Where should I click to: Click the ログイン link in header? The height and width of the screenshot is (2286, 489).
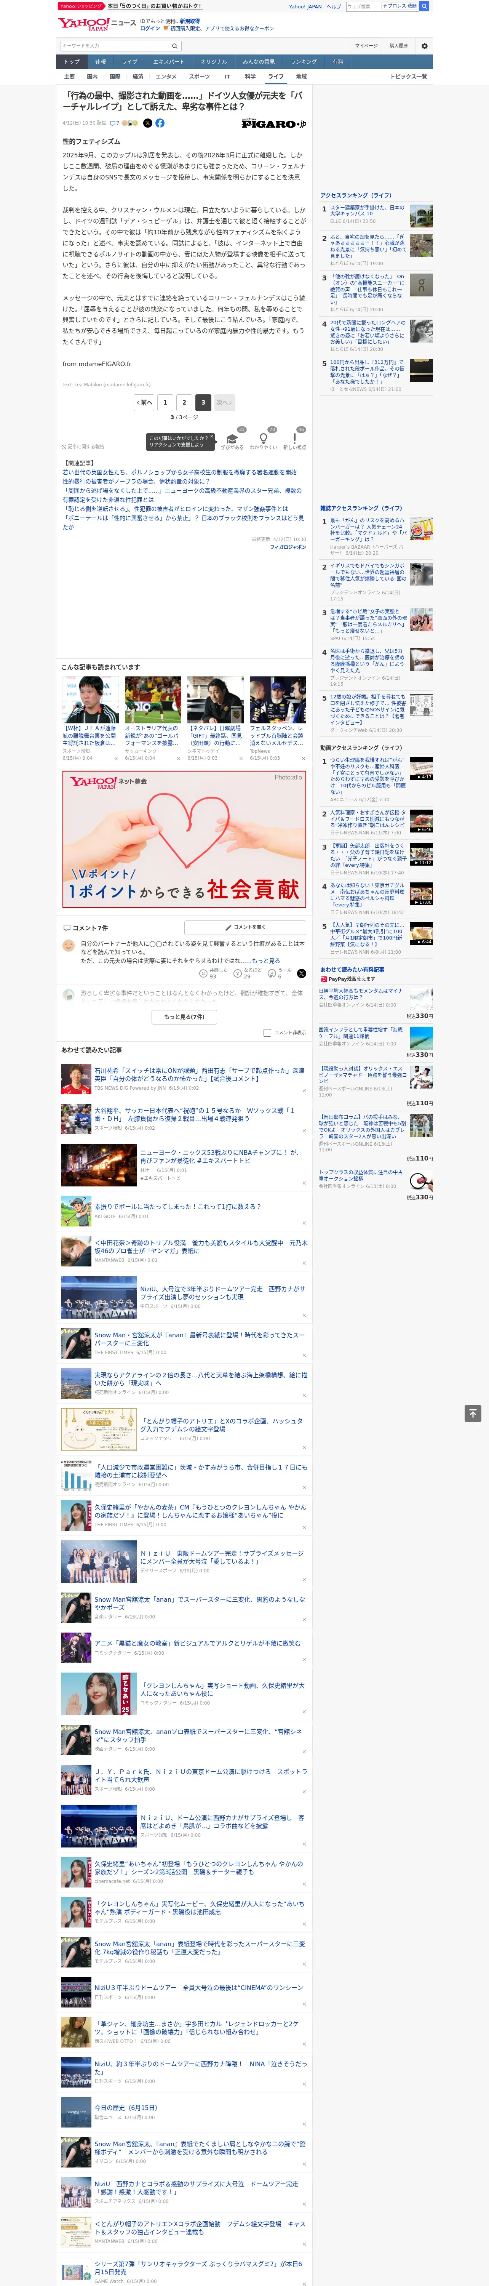tap(150, 29)
